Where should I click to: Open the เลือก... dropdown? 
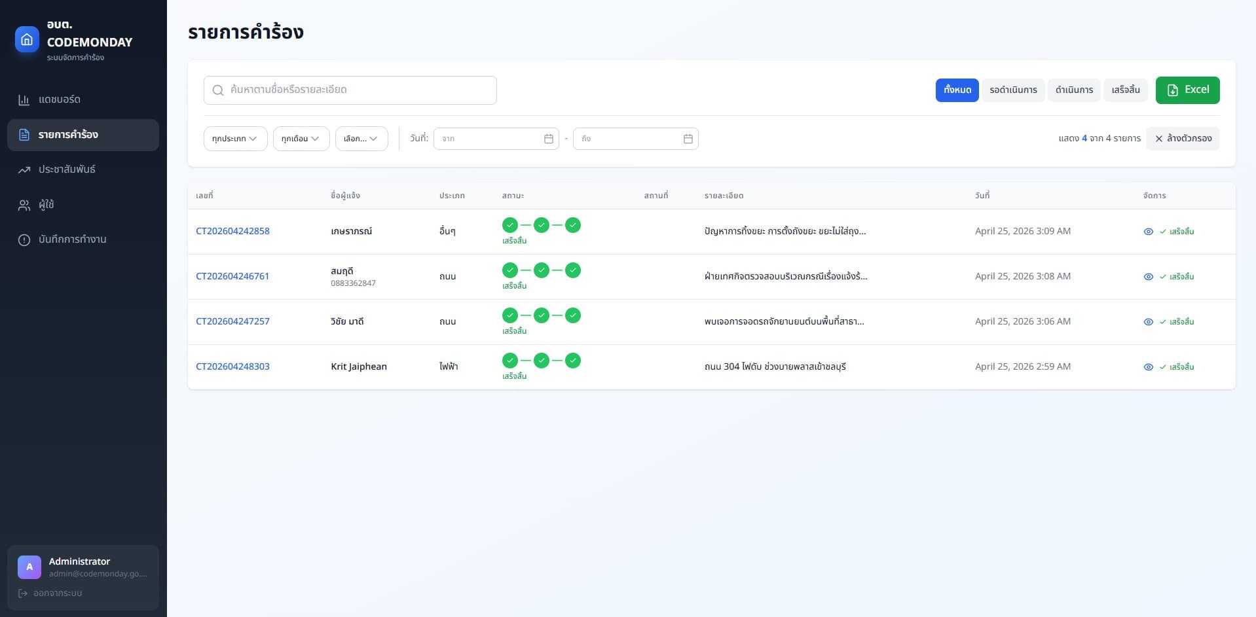click(x=361, y=138)
